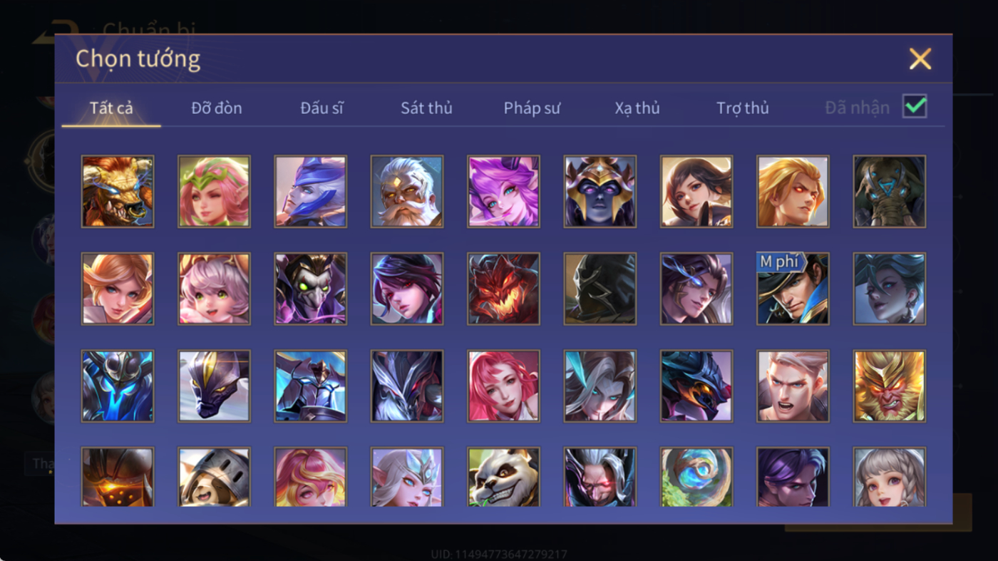The width and height of the screenshot is (998, 561).
Task: Select the elephant-masked hero portrait
Action: click(890, 192)
